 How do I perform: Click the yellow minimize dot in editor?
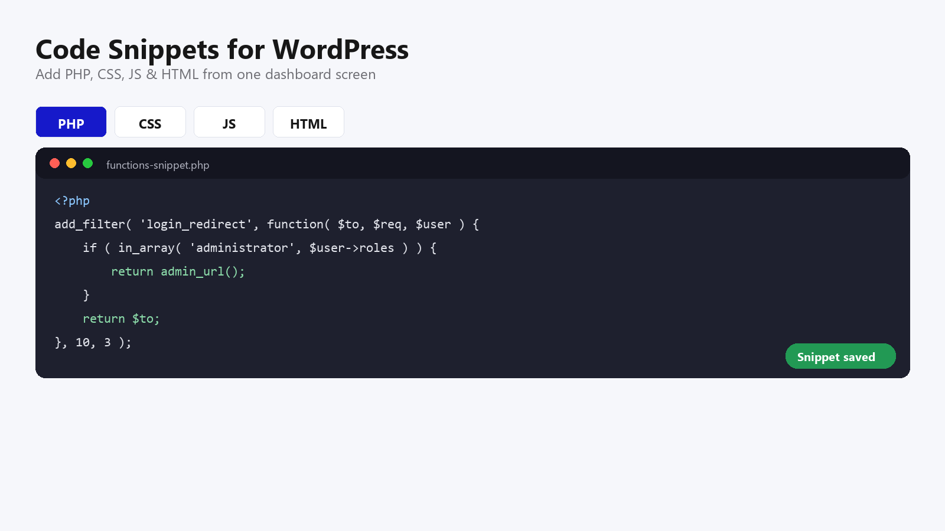point(71,163)
